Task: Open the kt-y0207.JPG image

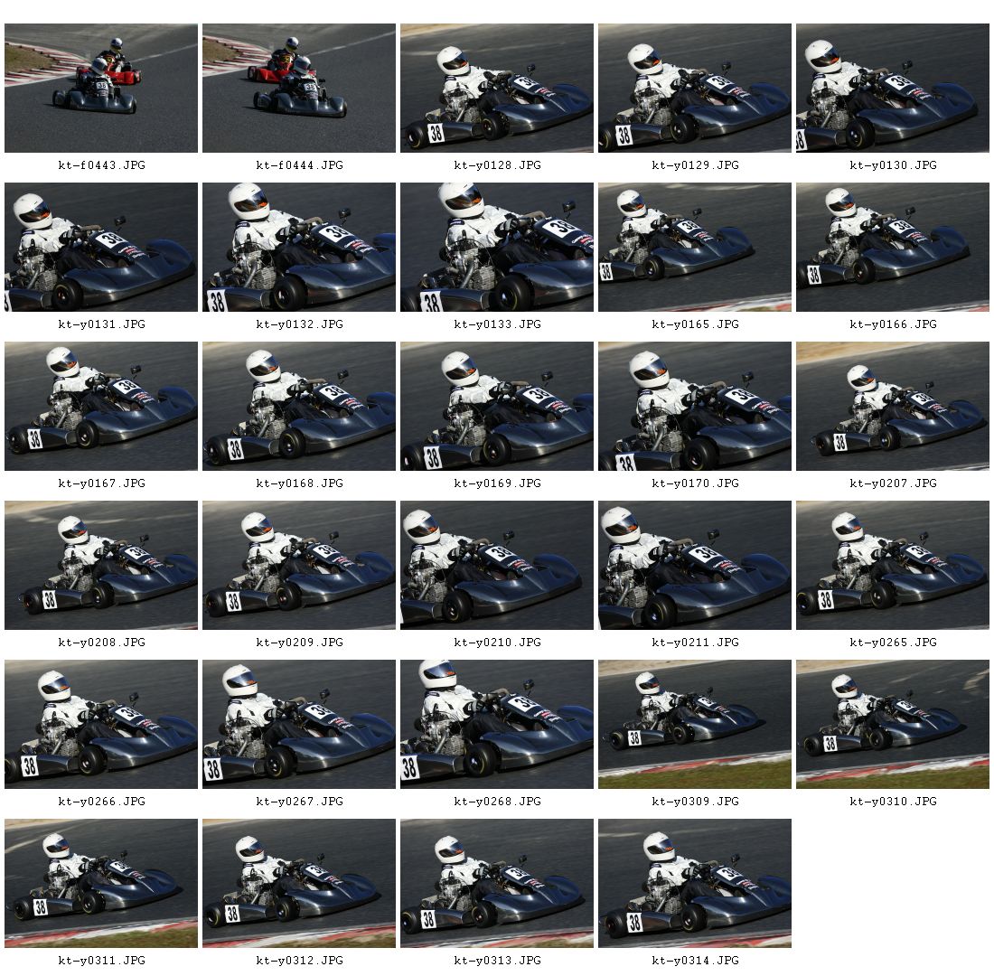Action: tap(893, 407)
